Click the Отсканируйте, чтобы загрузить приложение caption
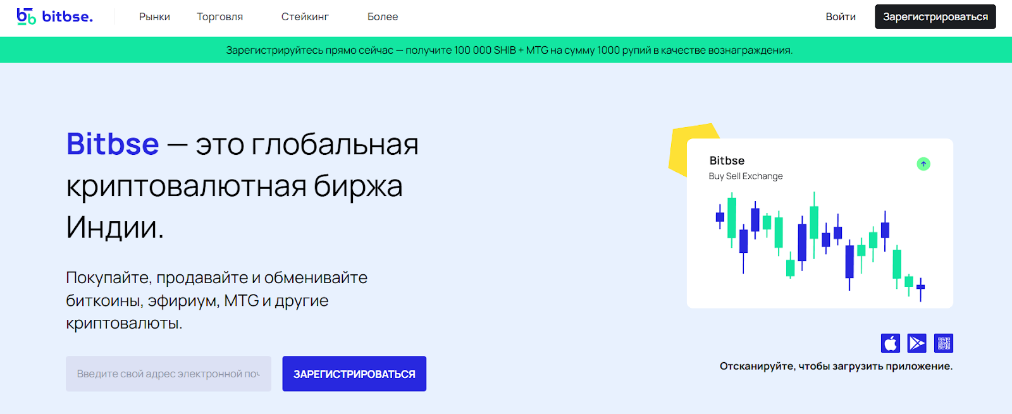Viewport: 1012px width, 414px height. tap(836, 366)
